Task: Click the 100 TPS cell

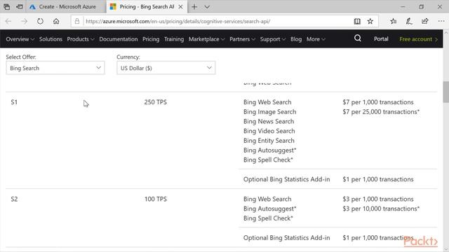Action: point(156,199)
